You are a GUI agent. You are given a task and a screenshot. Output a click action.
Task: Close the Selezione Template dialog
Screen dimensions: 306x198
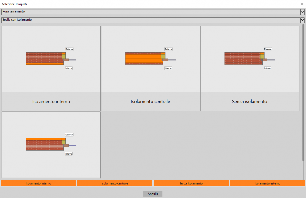tap(302, 4)
